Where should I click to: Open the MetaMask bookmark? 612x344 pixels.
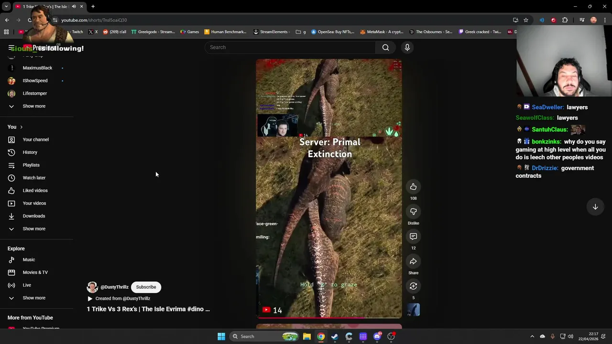pos(382,32)
